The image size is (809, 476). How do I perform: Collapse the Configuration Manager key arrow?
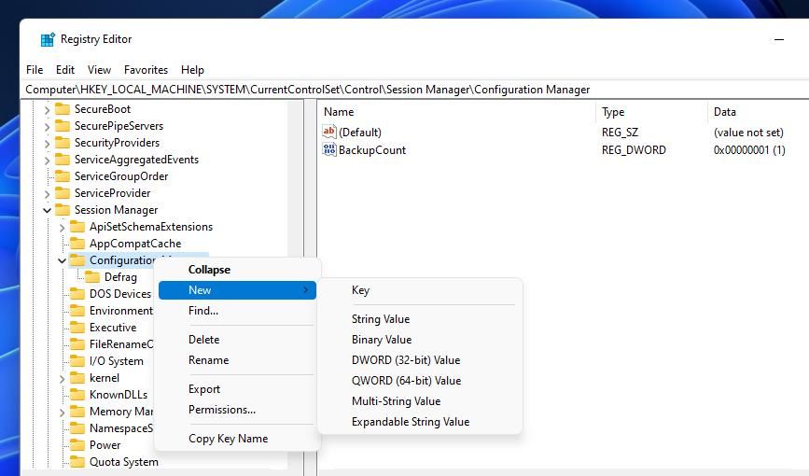[x=62, y=260]
